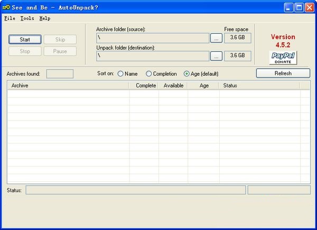Image resolution: width=317 pixels, height=230 pixels.
Task: Browse for the archive source folder
Action: click(216, 38)
